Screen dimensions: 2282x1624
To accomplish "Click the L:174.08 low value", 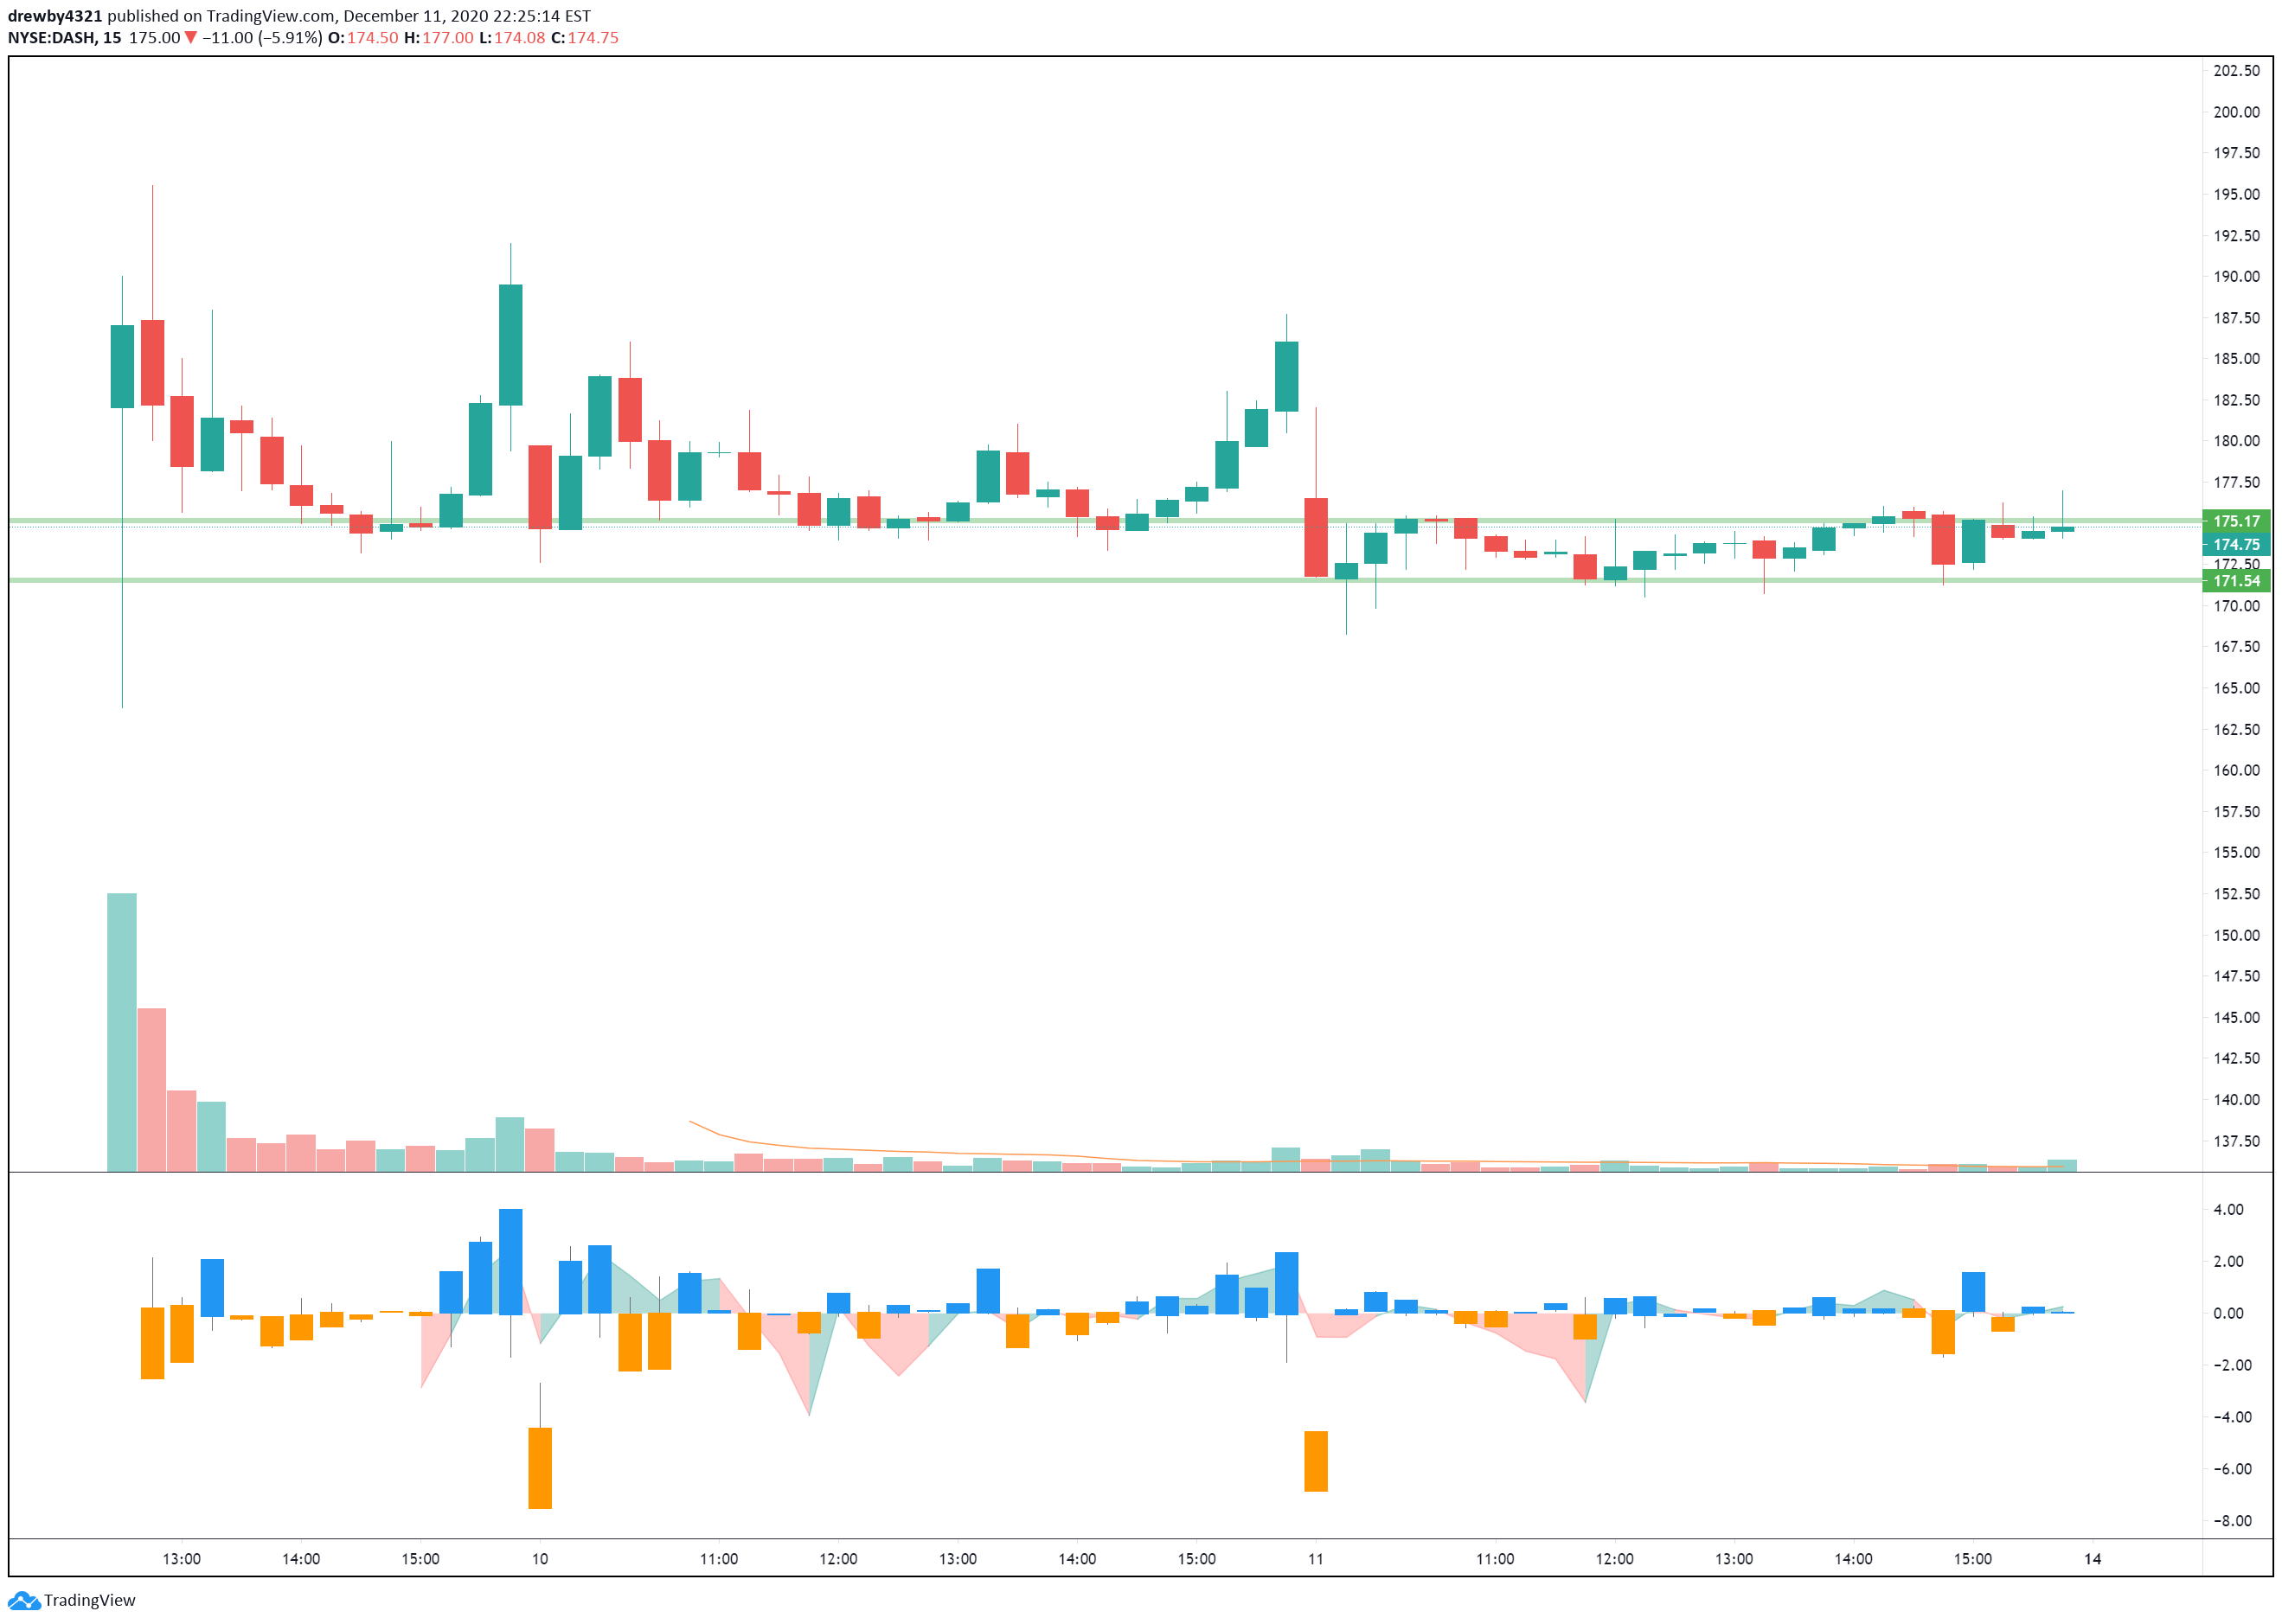I will (x=512, y=38).
